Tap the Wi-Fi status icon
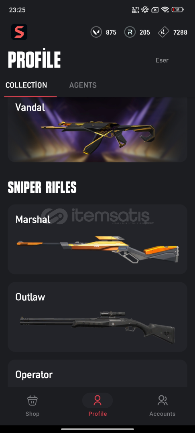The height and width of the screenshot is (433, 195). point(165,10)
